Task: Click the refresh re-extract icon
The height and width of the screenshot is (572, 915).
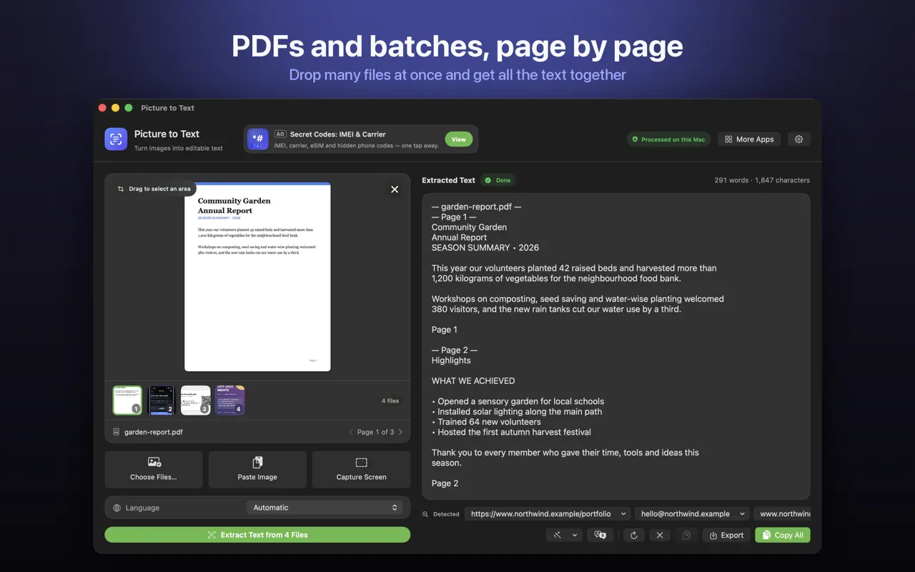Action: point(634,535)
